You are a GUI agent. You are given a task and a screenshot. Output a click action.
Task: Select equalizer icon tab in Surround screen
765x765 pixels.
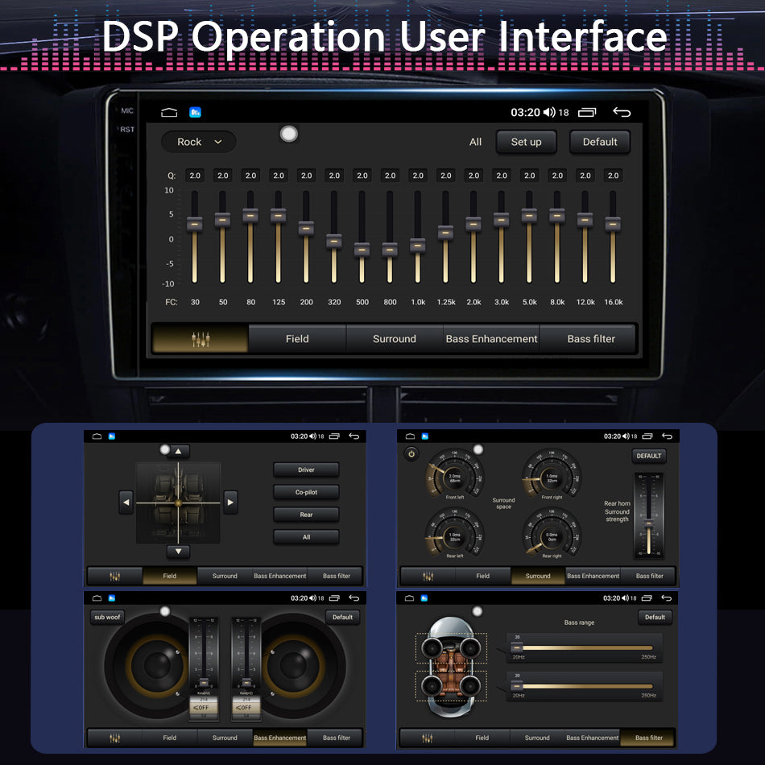(x=428, y=577)
